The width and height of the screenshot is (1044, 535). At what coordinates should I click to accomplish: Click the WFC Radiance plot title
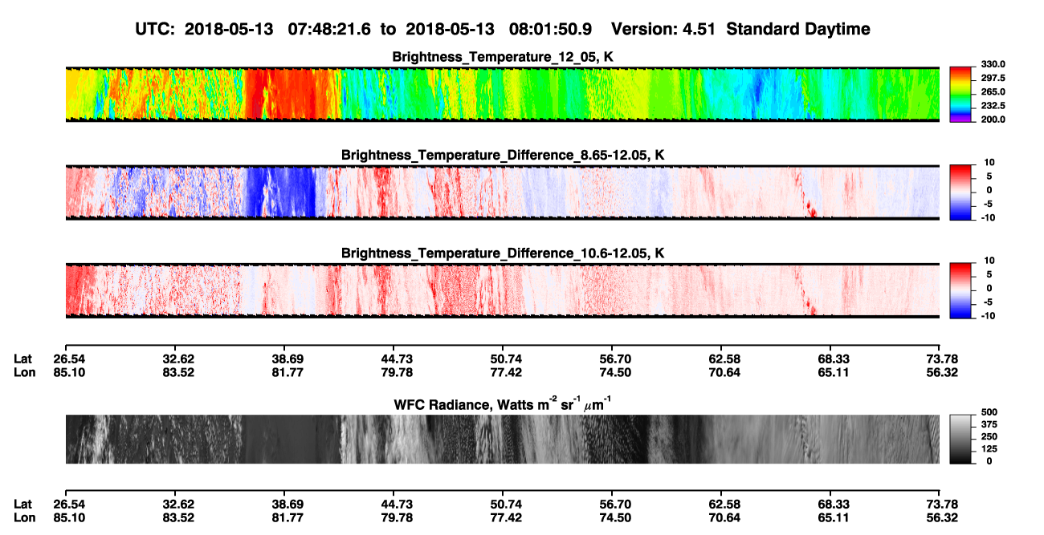503,403
